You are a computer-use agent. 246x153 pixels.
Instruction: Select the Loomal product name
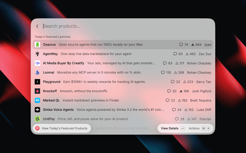(x=48, y=72)
